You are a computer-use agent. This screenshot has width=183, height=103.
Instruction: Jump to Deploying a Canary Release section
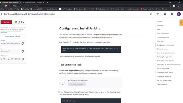tap(165, 73)
